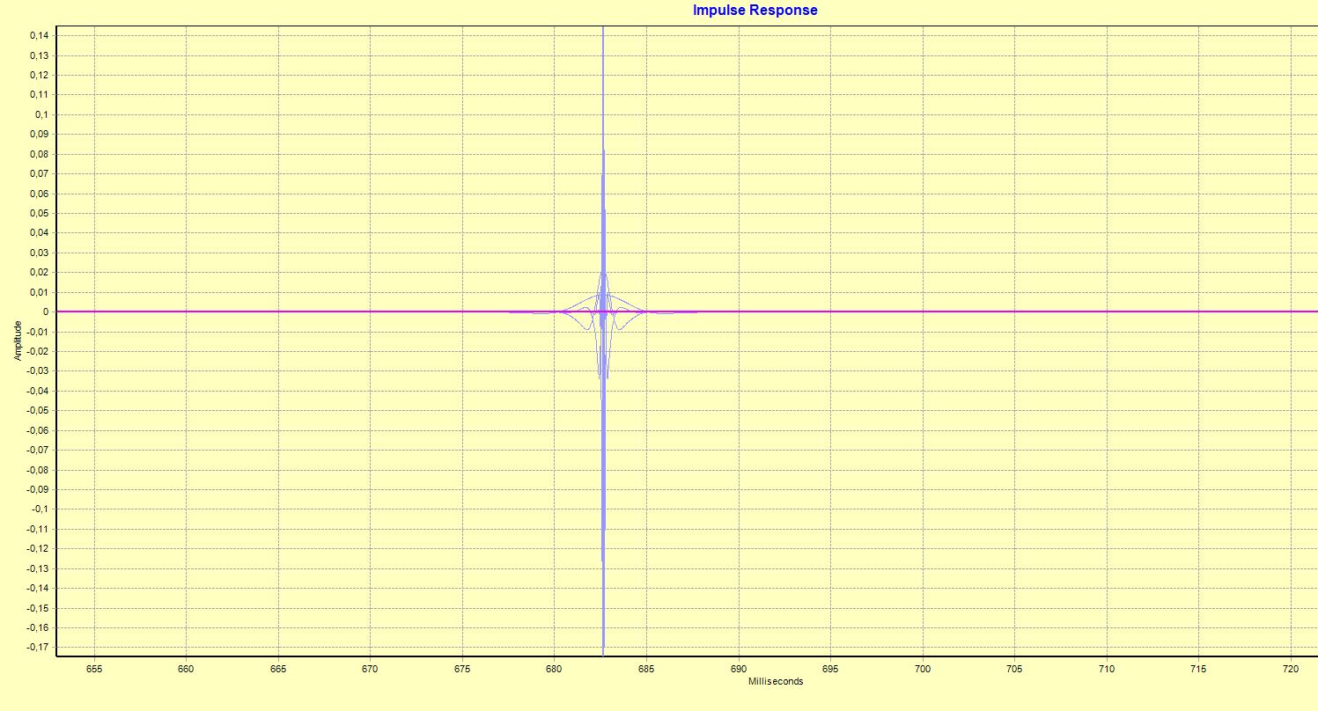Click the 715 milliseconds tick label
This screenshot has width=1318, height=711.
pyautogui.click(x=1199, y=668)
